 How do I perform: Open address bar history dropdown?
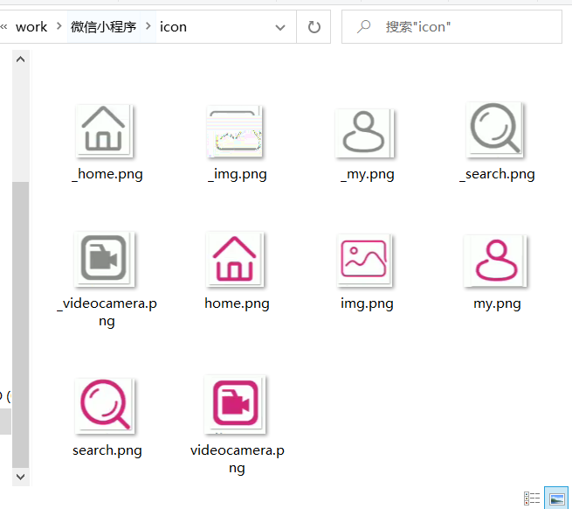[x=280, y=27]
